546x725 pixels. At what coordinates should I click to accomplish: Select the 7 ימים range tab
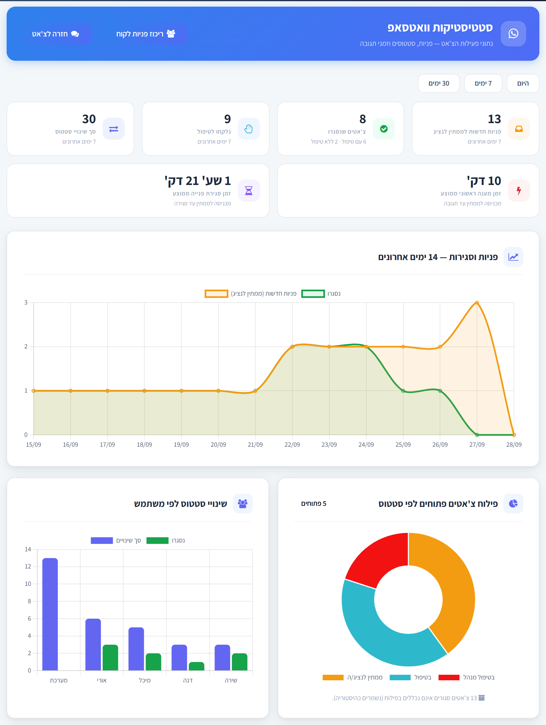[483, 83]
